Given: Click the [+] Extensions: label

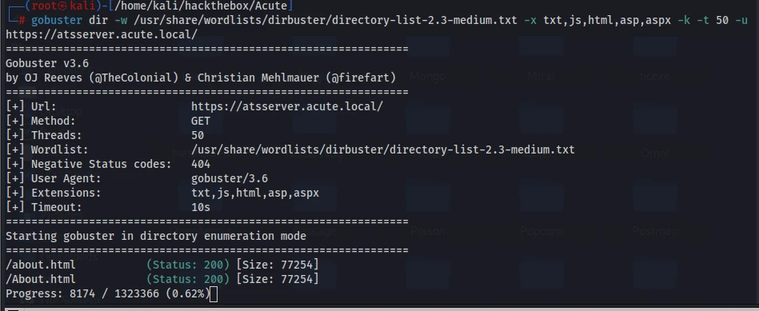Looking at the screenshot, I should (x=54, y=193).
